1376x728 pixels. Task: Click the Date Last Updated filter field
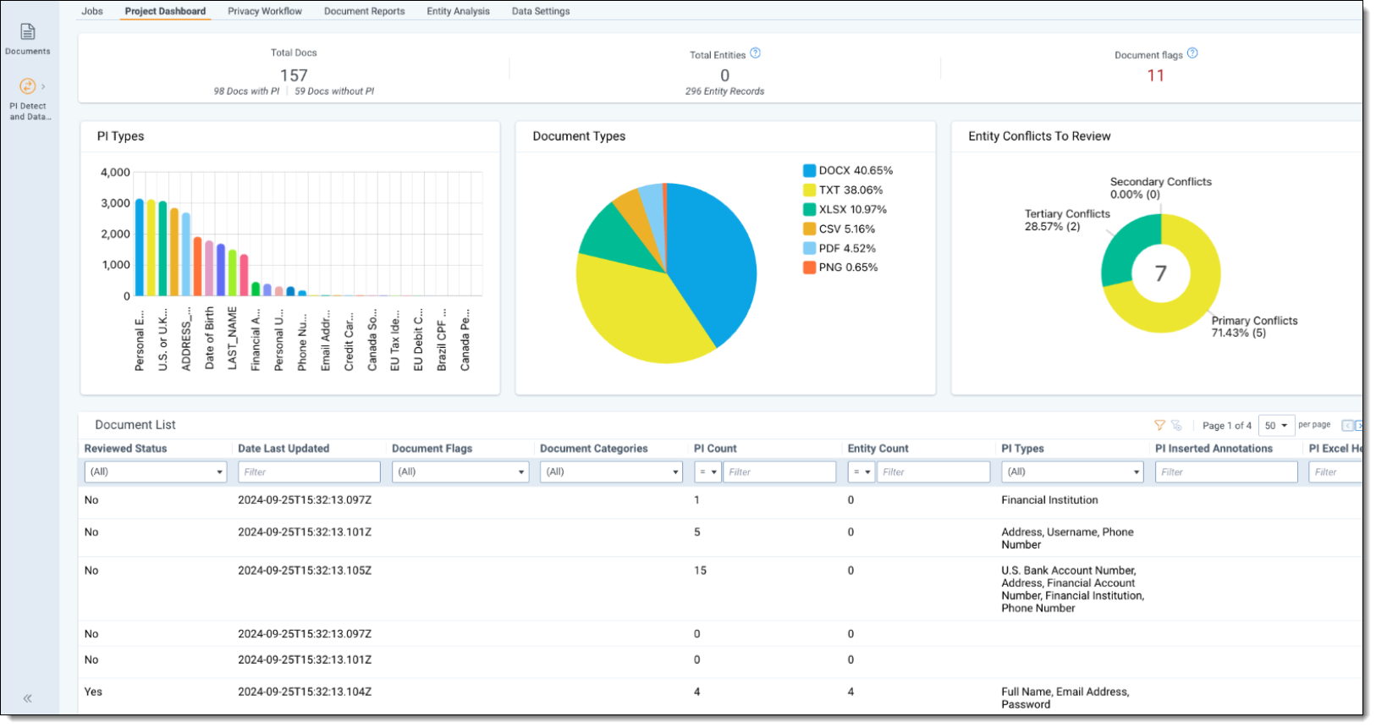coord(309,472)
